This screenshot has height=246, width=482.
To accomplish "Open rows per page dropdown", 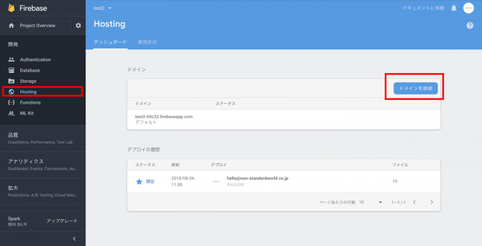I will point(371,202).
